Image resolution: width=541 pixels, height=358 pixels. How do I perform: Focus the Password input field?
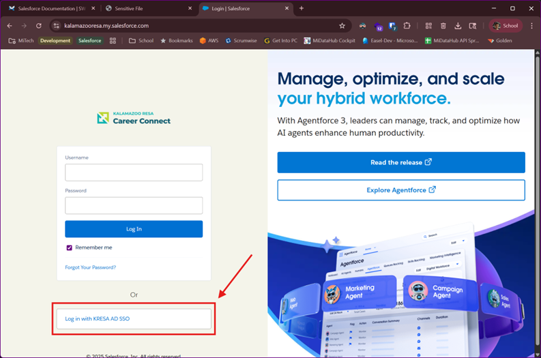[134, 205]
